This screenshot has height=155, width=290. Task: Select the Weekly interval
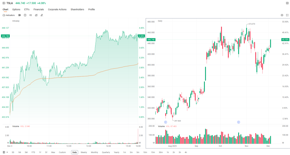[84, 152]
